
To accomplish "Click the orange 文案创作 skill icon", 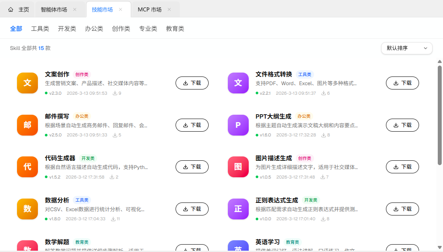I will point(27,83).
